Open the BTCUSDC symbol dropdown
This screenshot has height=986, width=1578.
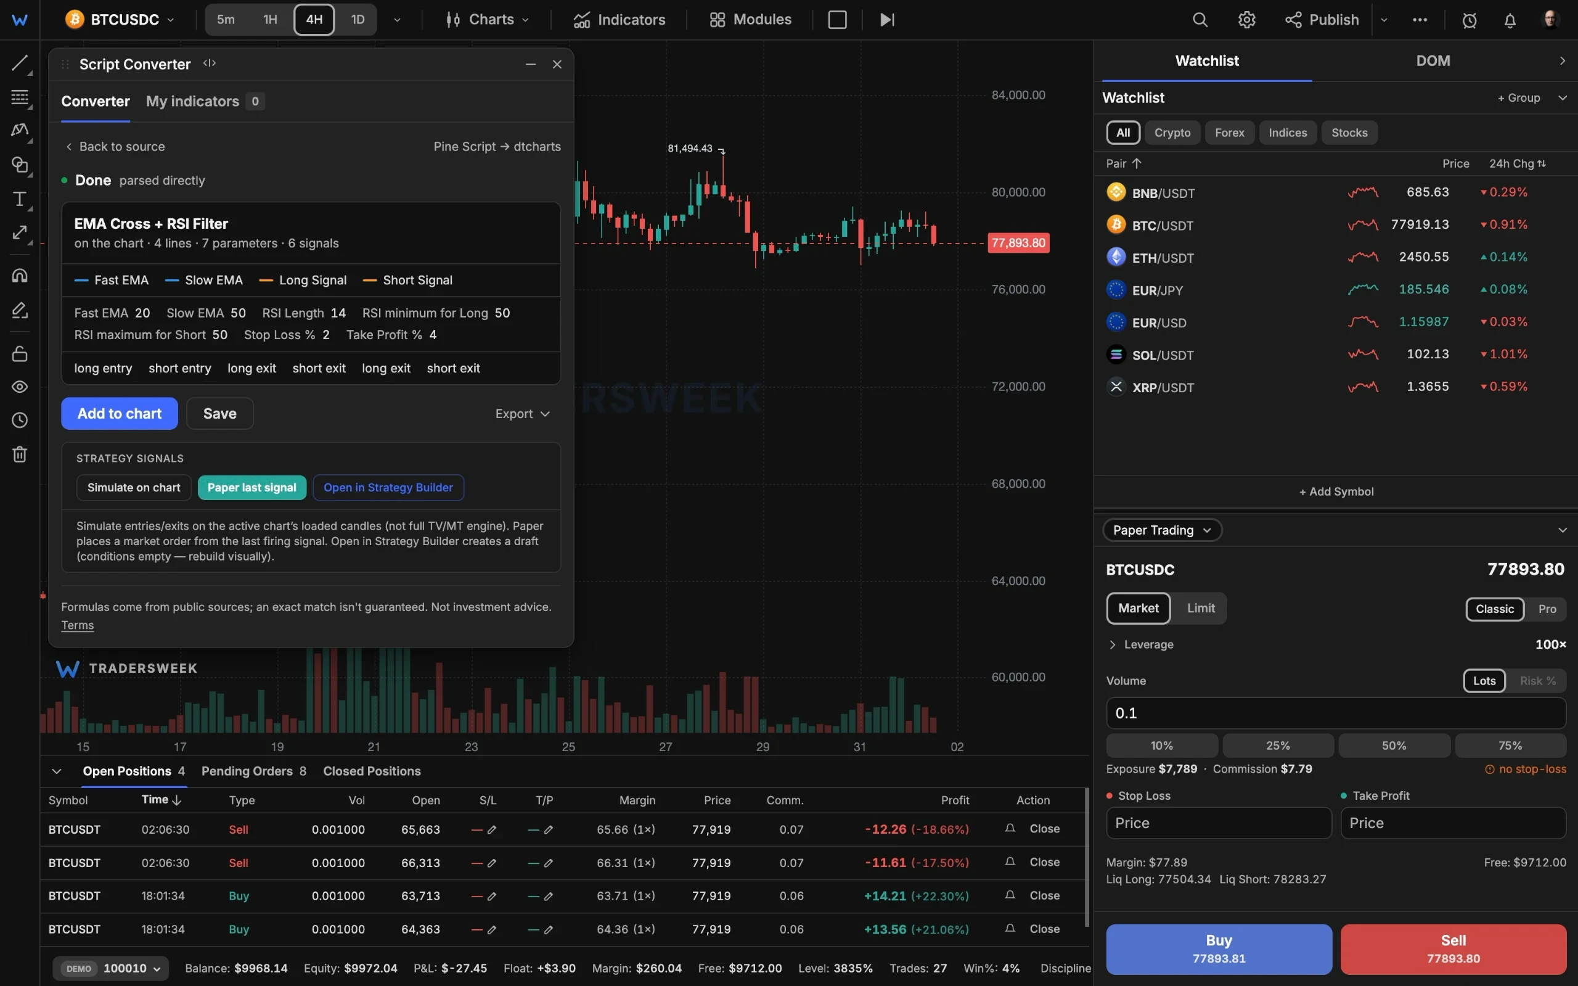[x=121, y=20]
